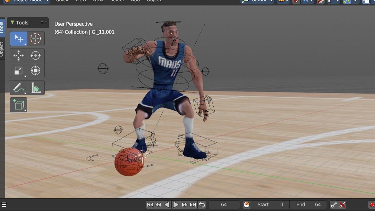375x211 pixels.
Task: Select the Cursor tool
Action: pyautogui.click(x=36, y=39)
